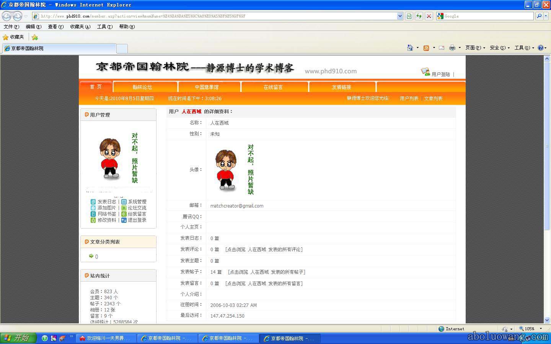Image resolution: width=551 pixels, height=344 pixels.
Task: Click the Print icon in command bar
Action: tap(452, 48)
